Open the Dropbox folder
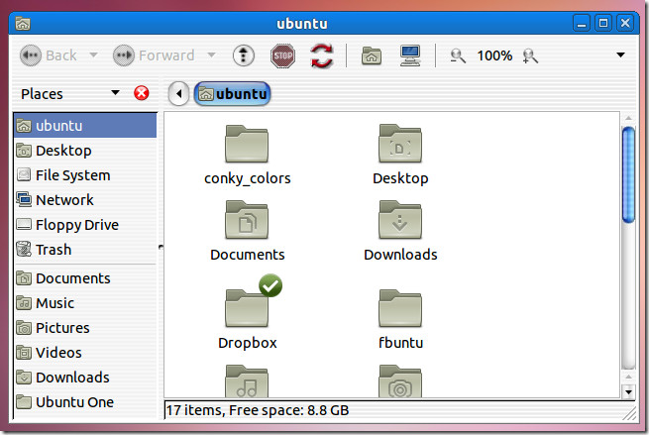The width and height of the screenshot is (649, 435). pos(247,313)
